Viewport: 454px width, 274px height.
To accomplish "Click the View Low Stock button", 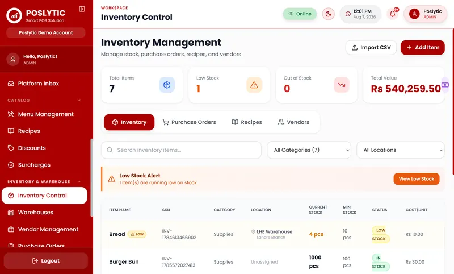I will (x=417, y=179).
